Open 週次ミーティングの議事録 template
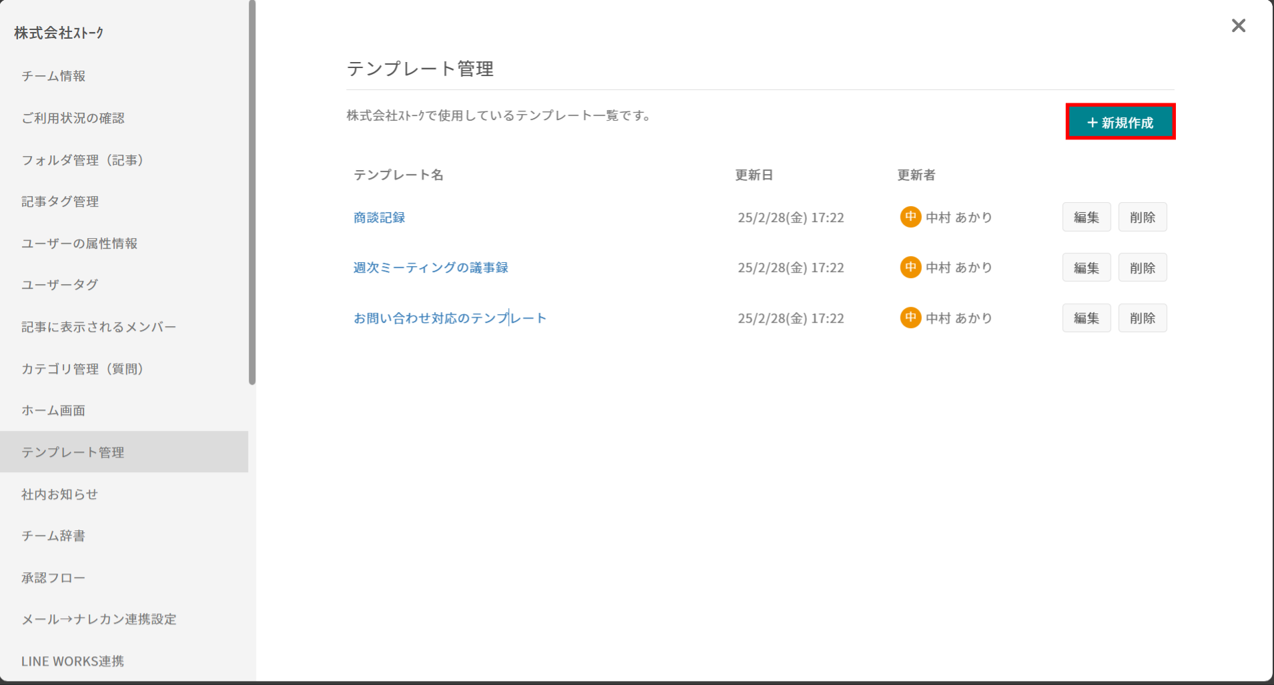1274x685 pixels. pyautogui.click(x=430, y=267)
